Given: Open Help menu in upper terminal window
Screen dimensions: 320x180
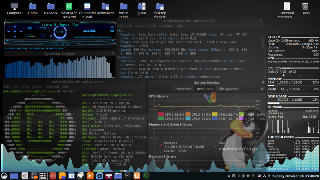Looking at the screenshot, I should (179, 26).
